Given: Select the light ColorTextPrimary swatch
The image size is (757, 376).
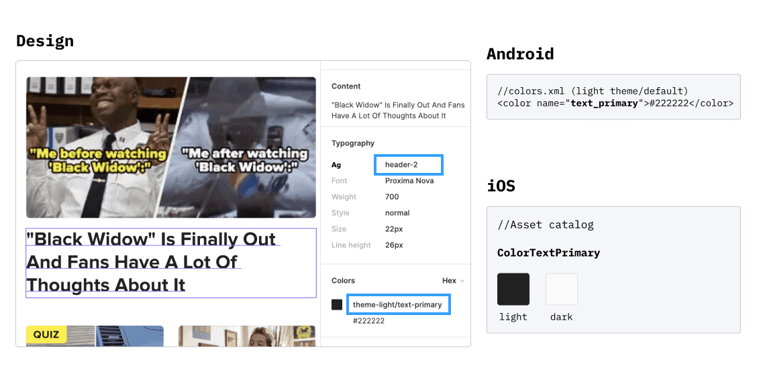Looking at the screenshot, I should [x=513, y=290].
